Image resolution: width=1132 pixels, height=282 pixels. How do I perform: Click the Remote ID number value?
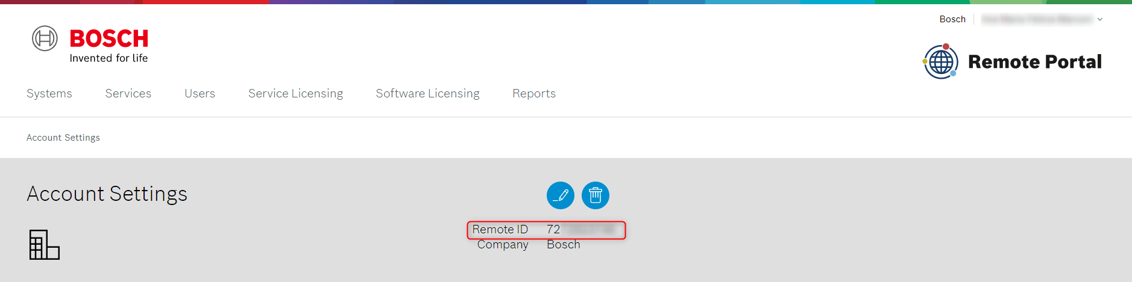pyautogui.click(x=580, y=229)
